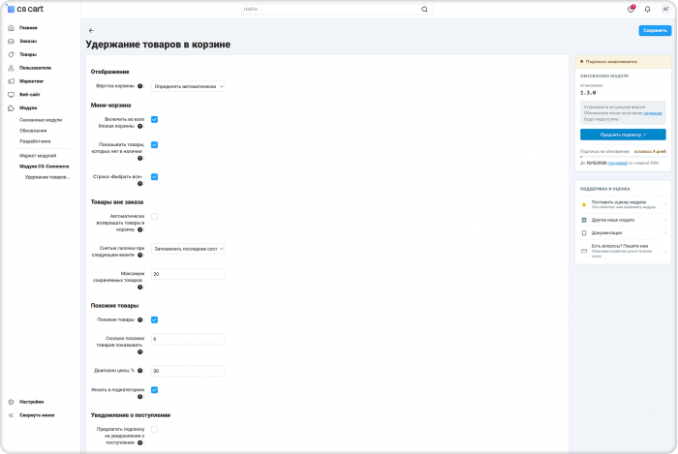Show help tooltip for Максимум сохраненных товаров
The height and width of the screenshot is (454, 678).
140,288
